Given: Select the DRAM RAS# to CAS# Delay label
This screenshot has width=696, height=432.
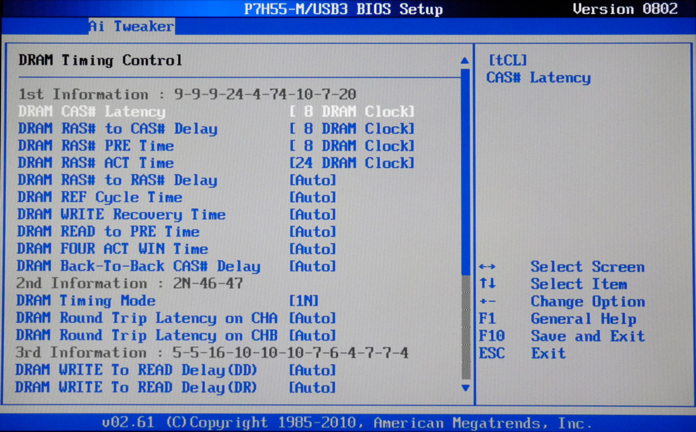Looking at the screenshot, I should [x=118, y=129].
